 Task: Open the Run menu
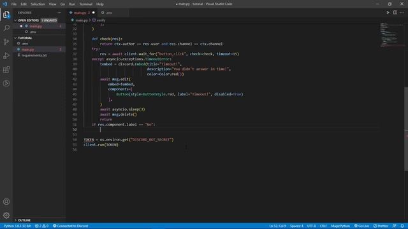pos(72,4)
